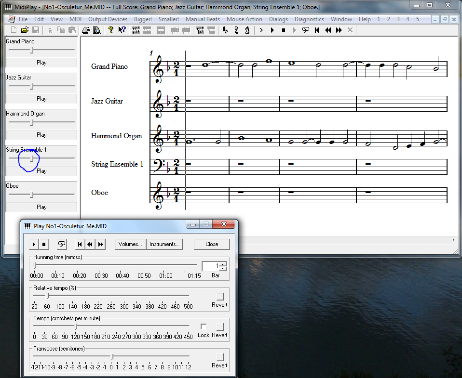Image resolution: width=462 pixels, height=378 pixels.
Task: Open the Output Devices menu
Action: pyautogui.click(x=108, y=19)
